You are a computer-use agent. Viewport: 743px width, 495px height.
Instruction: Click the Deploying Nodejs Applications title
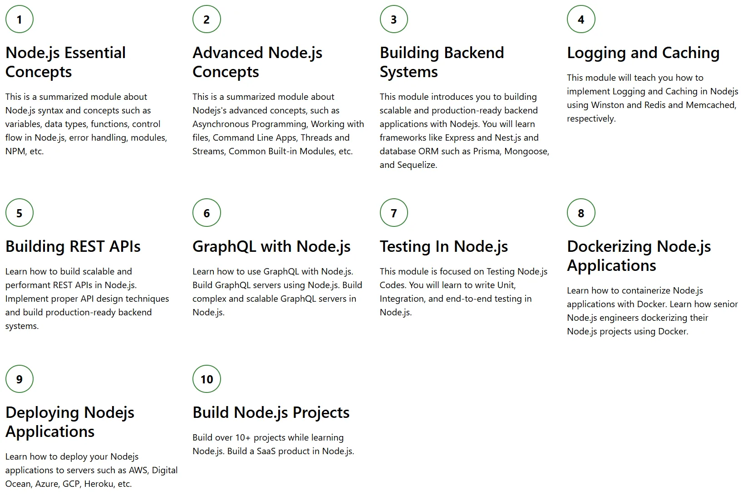70,421
